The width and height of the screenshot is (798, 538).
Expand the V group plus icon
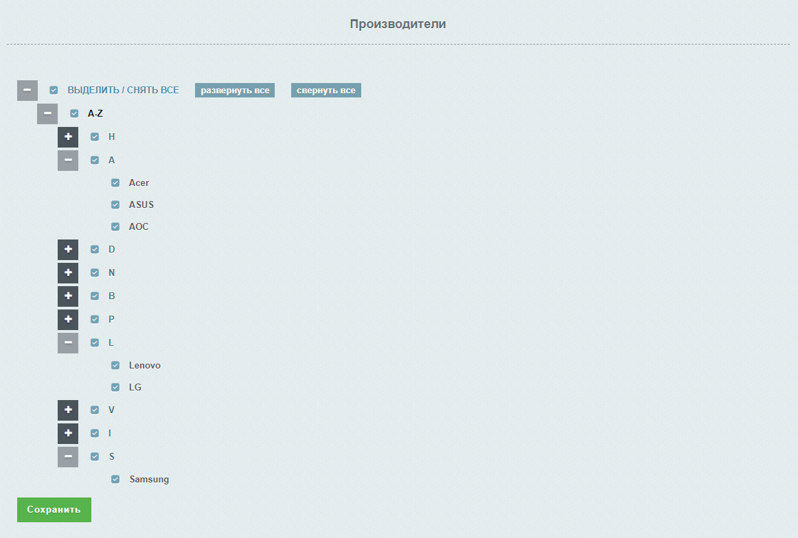[68, 410]
